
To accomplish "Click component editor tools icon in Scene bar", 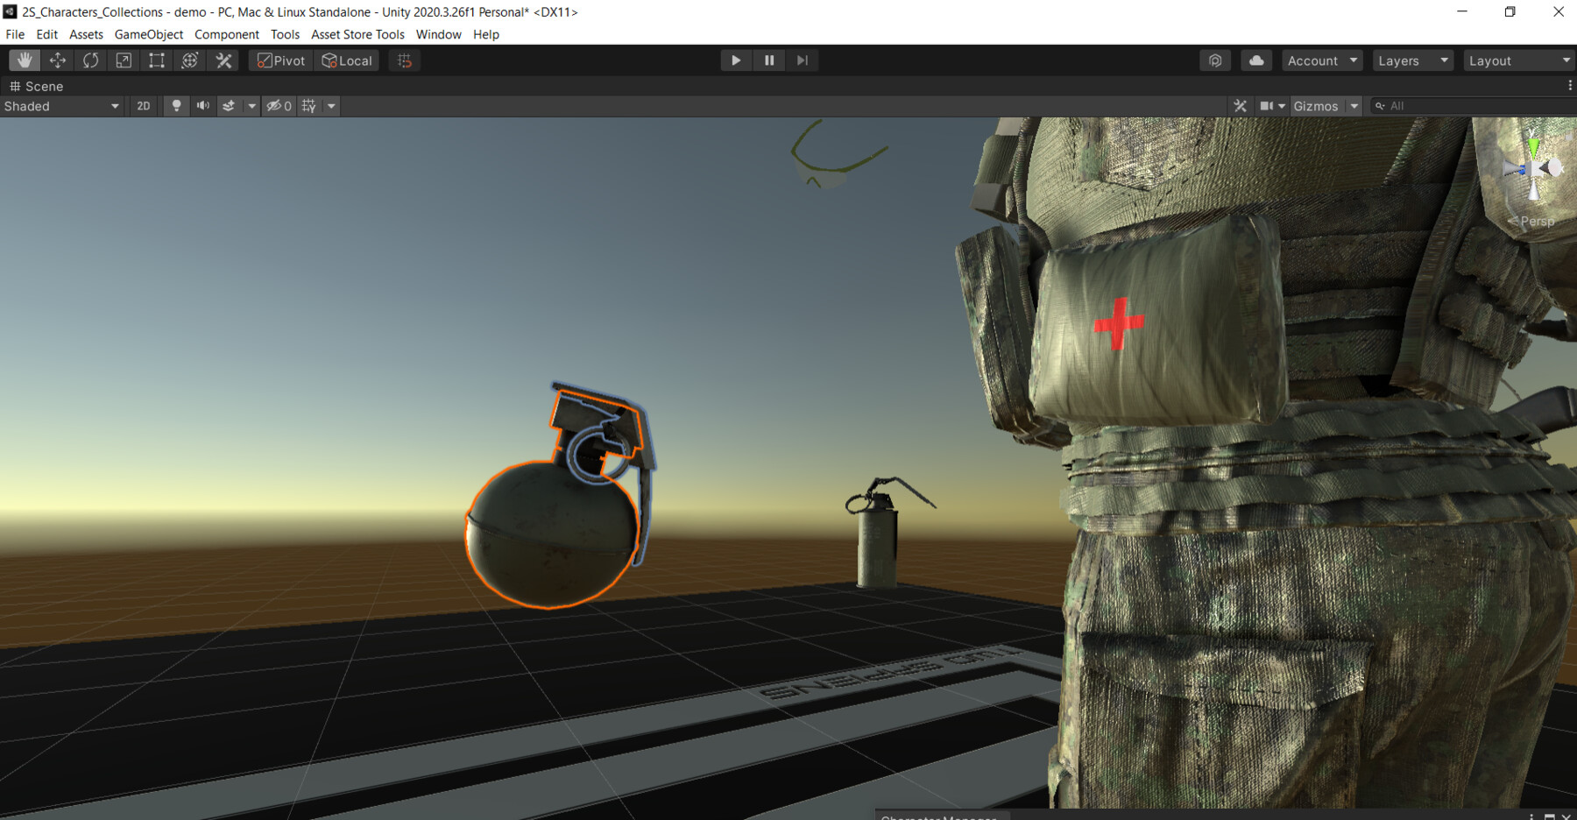I will coord(1240,106).
